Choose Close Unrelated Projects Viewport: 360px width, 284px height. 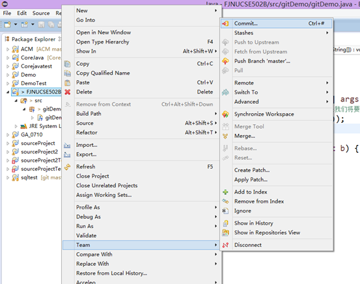click(x=141, y=186)
